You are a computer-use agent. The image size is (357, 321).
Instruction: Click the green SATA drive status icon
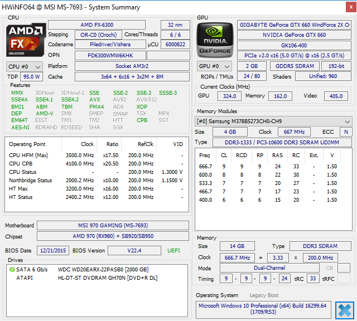pos(12,270)
